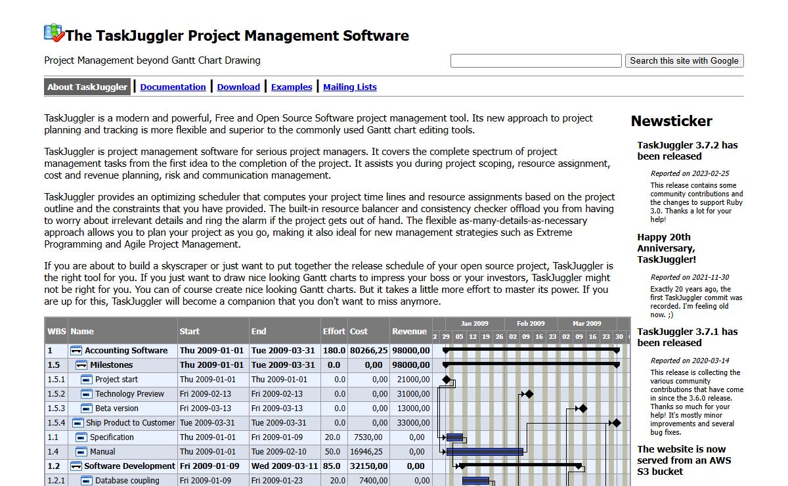Click the Software Development row icon
The height and width of the screenshot is (486, 788).
(x=76, y=466)
